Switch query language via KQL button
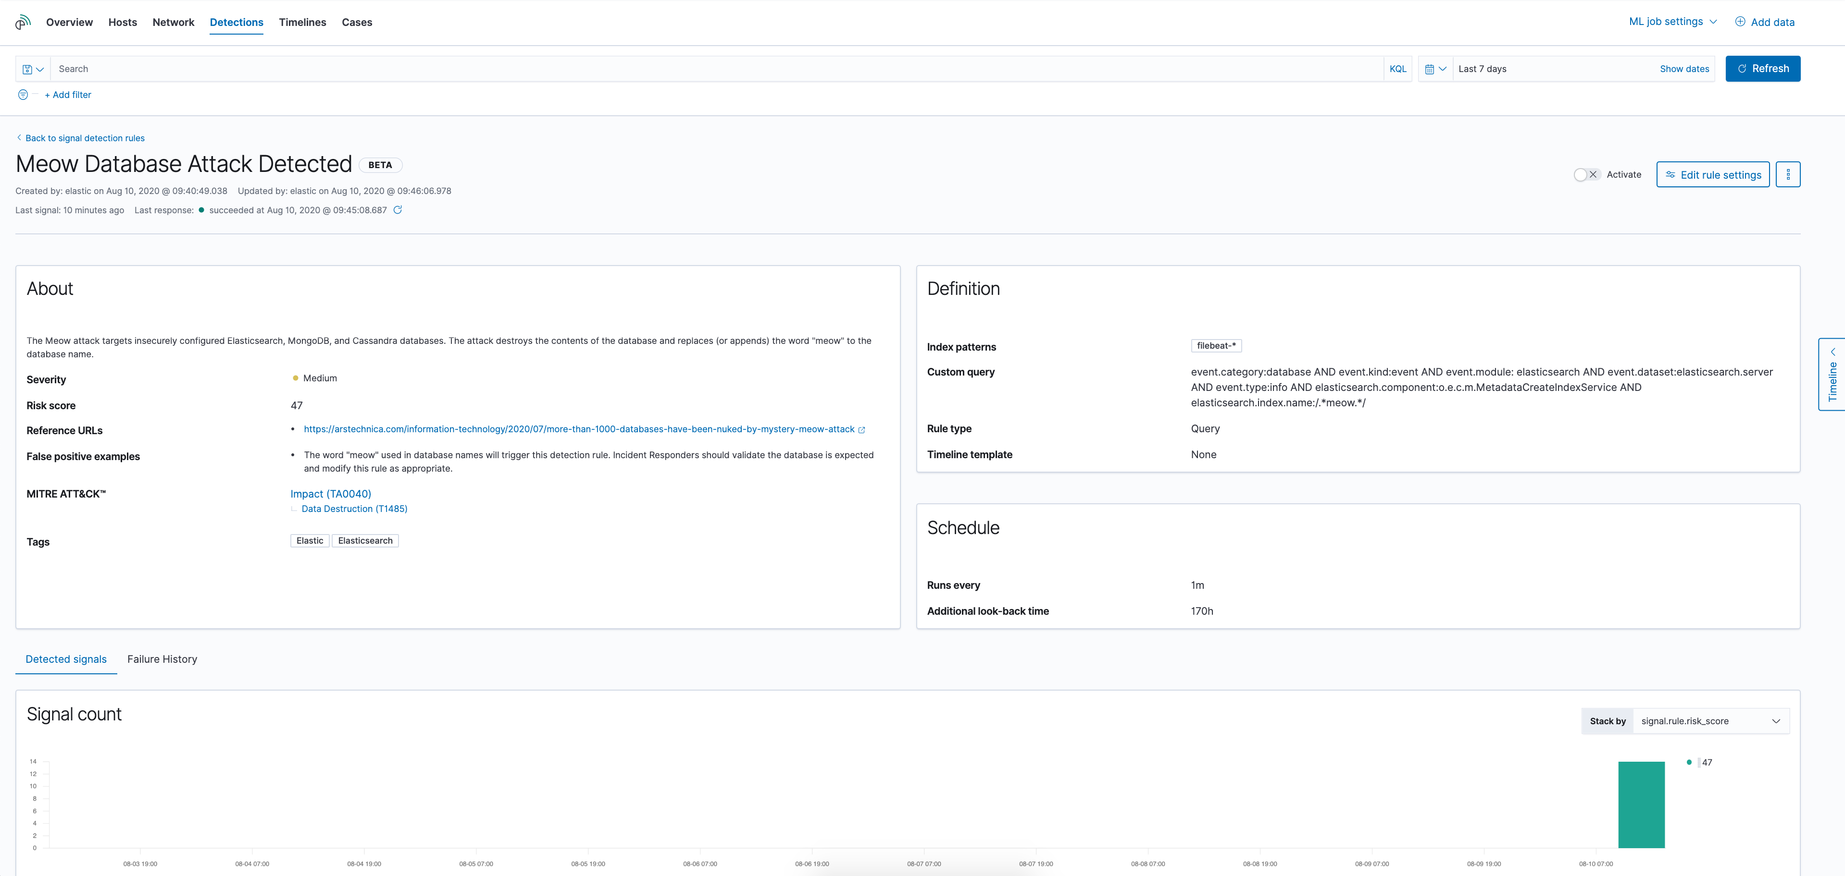Image resolution: width=1845 pixels, height=876 pixels. 1397,70
